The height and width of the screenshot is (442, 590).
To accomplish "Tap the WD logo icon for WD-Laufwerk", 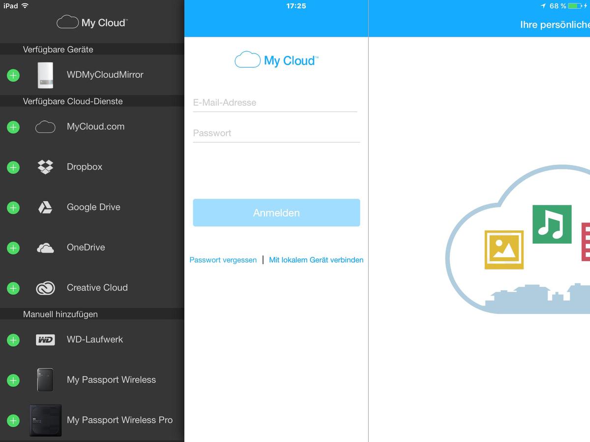I will point(45,339).
